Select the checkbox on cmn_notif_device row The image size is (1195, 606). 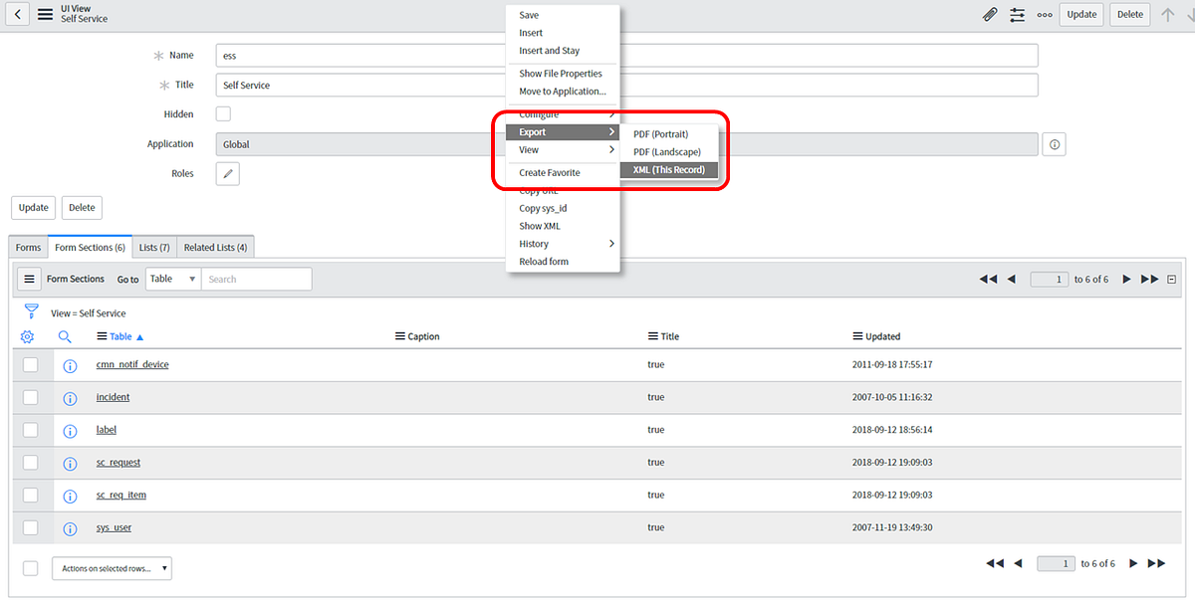click(x=30, y=364)
